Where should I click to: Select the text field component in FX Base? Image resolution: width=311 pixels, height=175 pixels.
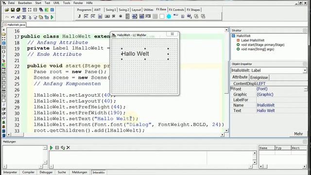(86, 16)
